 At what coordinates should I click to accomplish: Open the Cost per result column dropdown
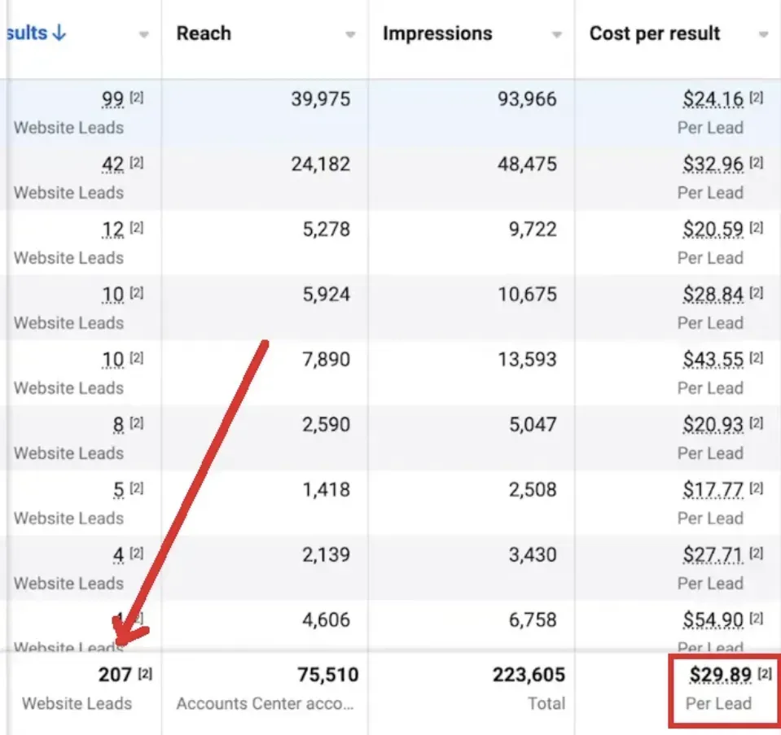point(763,35)
